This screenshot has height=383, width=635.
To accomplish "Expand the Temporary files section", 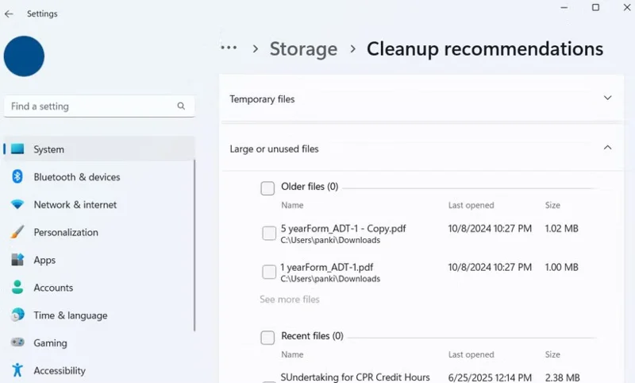I will [607, 99].
